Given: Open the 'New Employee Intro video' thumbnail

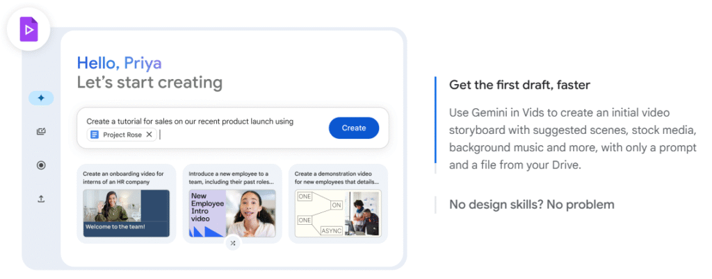Looking at the screenshot, I should pyautogui.click(x=232, y=213).
